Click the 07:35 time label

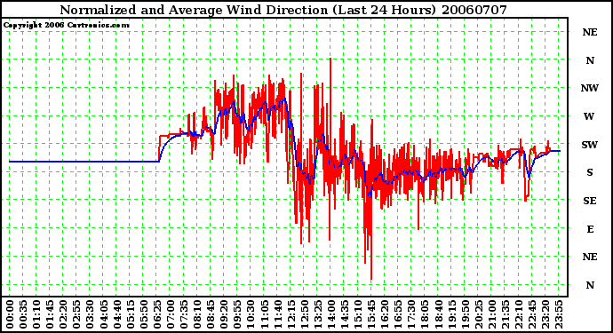183,314
